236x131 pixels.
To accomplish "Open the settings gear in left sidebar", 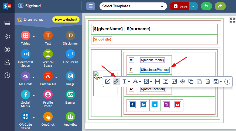I will [7, 37].
